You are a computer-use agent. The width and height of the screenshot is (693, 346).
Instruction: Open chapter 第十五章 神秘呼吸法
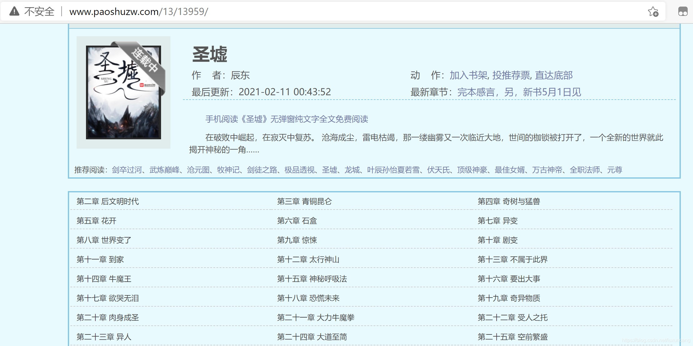(312, 279)
